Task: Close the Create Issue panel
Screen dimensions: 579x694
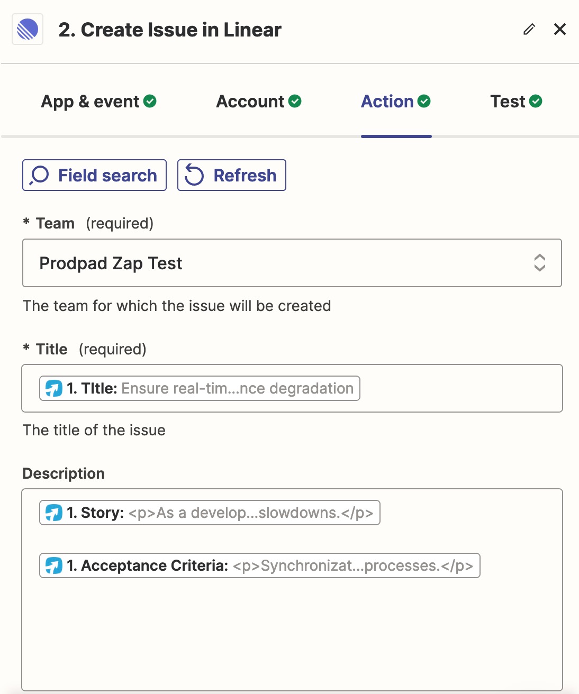Action: coord(560,29)
